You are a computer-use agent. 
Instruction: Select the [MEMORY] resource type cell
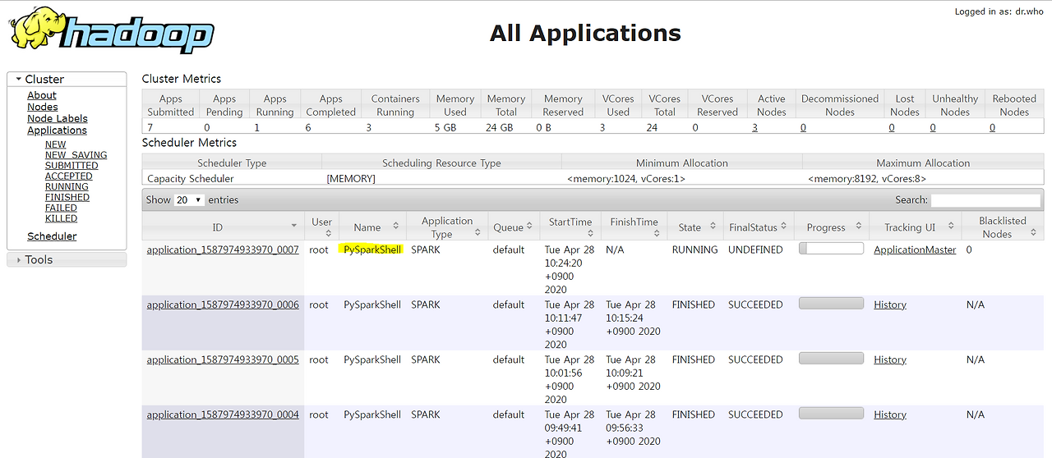pos(351,178)
